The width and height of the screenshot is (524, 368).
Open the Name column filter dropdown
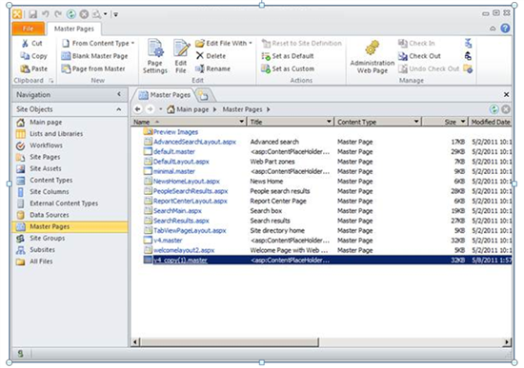[x=241, y=122]
